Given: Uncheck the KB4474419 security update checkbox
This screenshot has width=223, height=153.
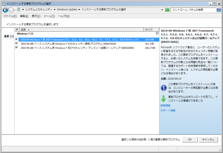Looking at the screenshot, I should pos(16,43).
